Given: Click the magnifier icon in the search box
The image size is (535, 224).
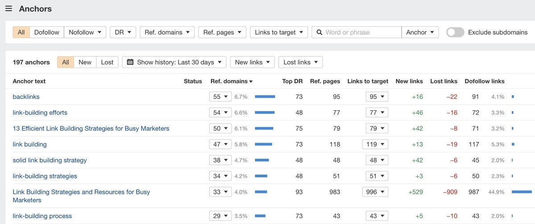Looking at the screenshot, I should (319, 32).
